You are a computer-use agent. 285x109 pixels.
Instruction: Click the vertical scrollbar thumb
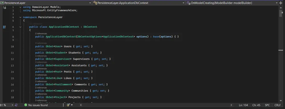coord(281,13)
